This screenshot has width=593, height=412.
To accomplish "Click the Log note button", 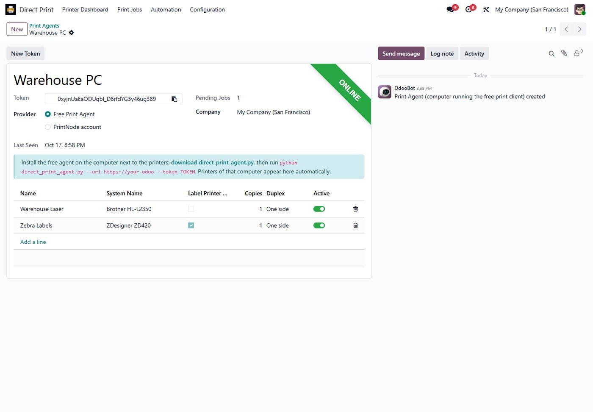I will 442,53.
